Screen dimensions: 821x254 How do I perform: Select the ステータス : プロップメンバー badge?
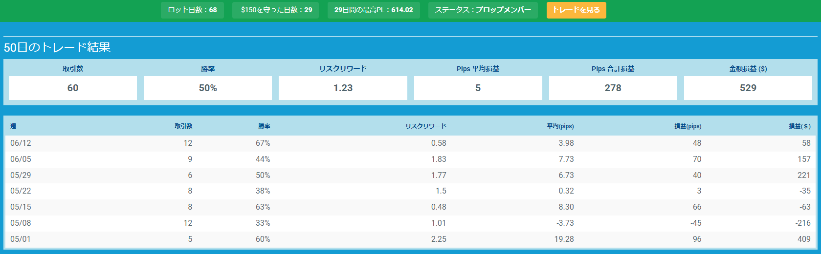[x=483, y=10]
